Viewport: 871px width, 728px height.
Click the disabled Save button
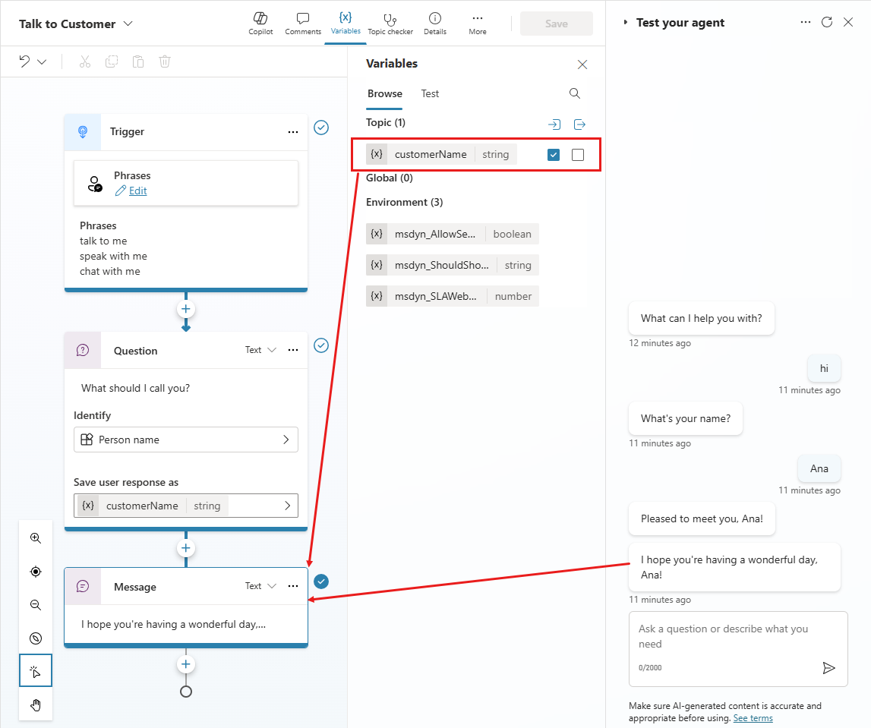tap(556, 24)
